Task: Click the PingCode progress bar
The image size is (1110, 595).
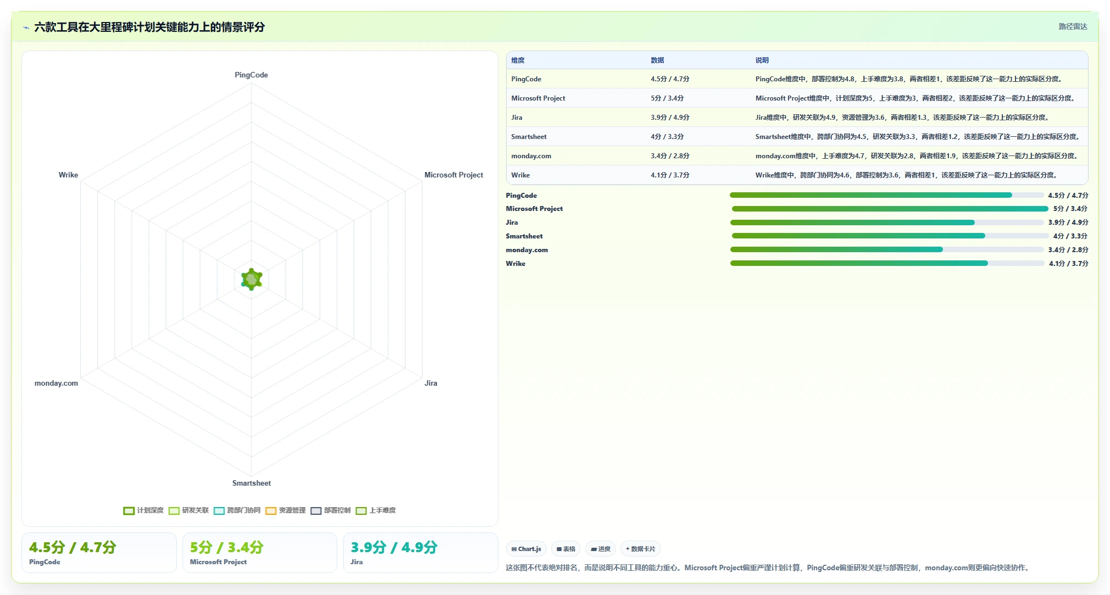Action: [886, 195]
